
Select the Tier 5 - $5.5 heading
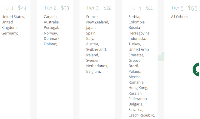pos(184,8)
